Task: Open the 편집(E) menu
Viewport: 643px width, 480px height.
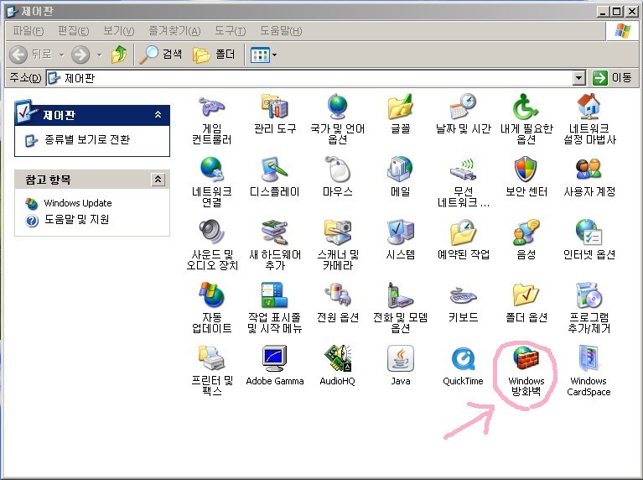Action: pos(73,31)
